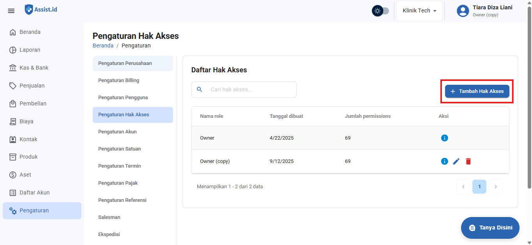Click the Assist.id logo
Image resolution: width=532 pixels, height=245 pixels.
41,9
